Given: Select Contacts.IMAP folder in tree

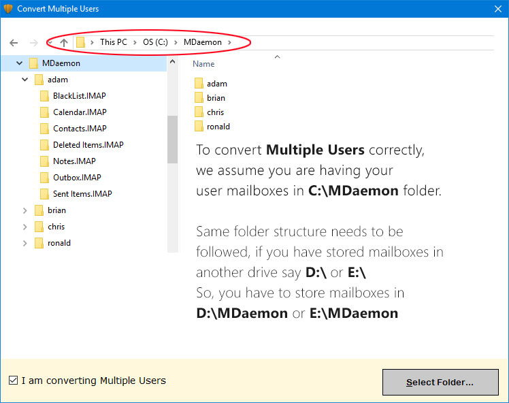Looking at the screenshot, I should 80,128.
